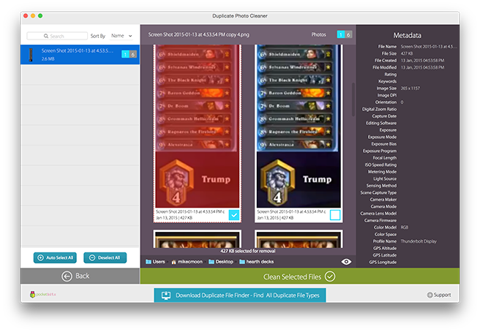Screen dimensions: 480x332
Task: Click the blue 1 badge in the list entry
Action: (x=125, y=54)
